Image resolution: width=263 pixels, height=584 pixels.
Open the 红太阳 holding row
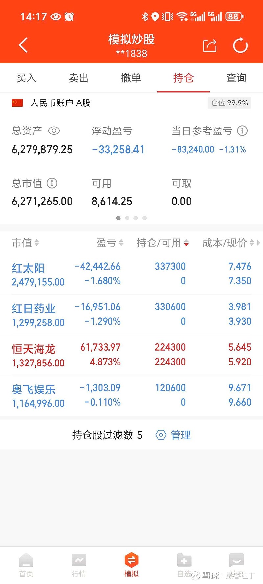click(x=131, y=274)
